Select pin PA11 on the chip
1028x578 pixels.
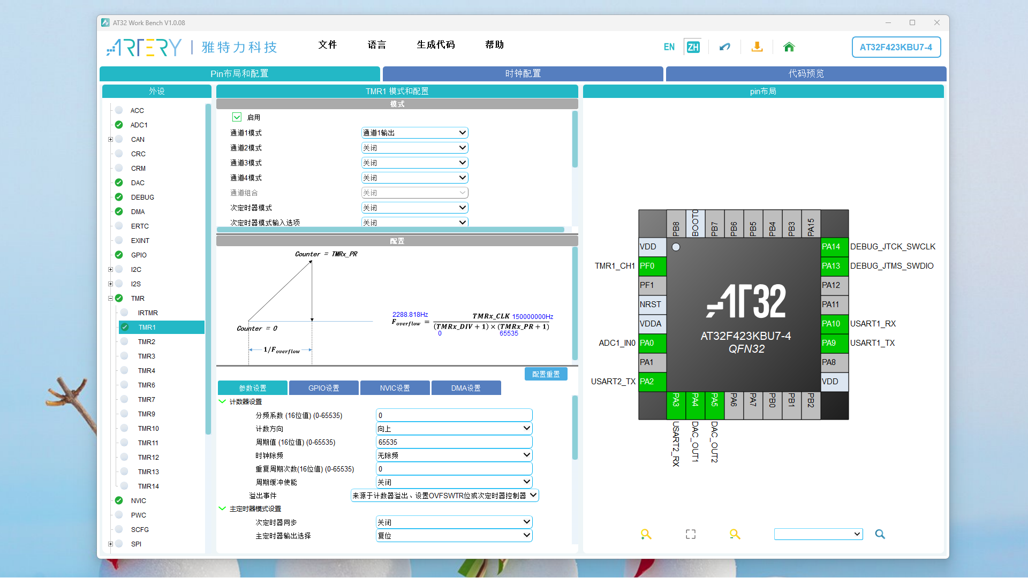coord(835,305)
